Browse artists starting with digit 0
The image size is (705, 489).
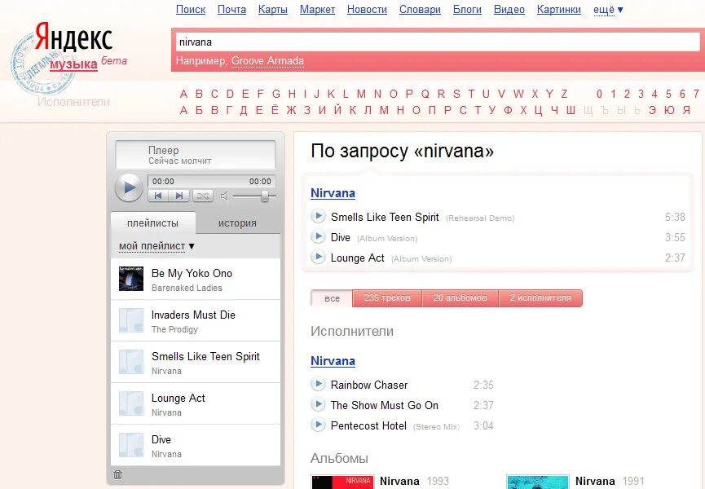pos(599,94)
